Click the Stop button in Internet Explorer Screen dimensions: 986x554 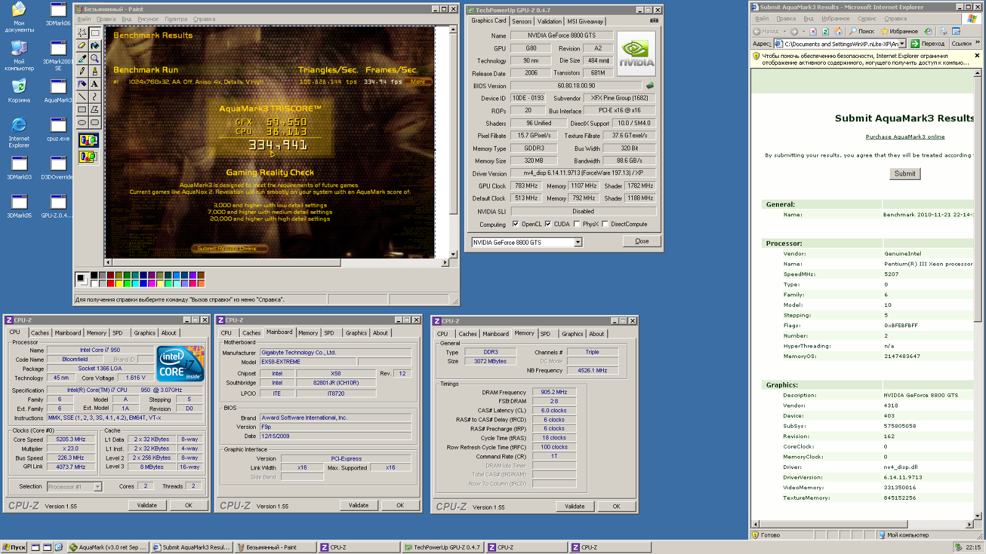click(x=813, y=31)
